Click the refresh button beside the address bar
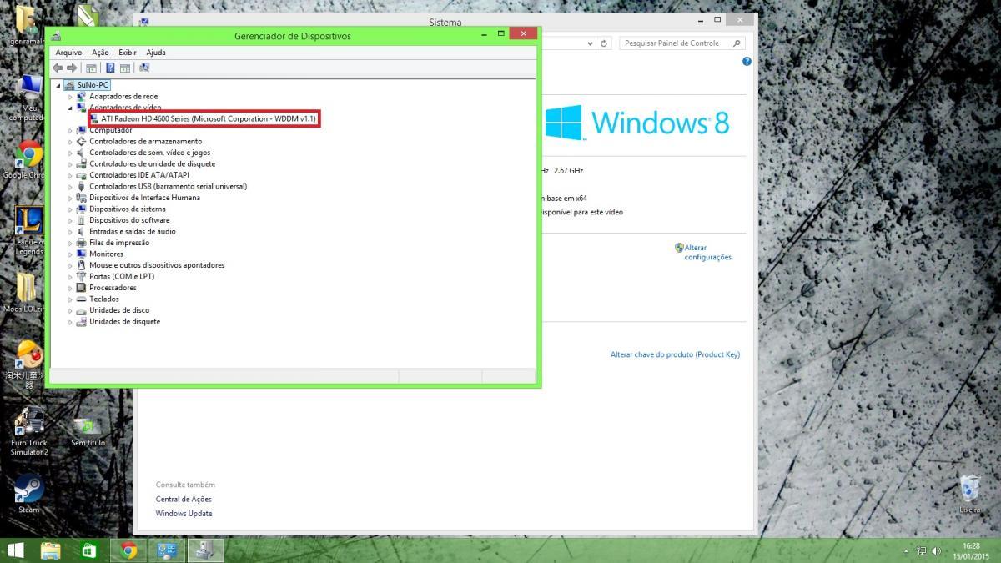Viewport: 1001px width, 563px height. [x=605, y=43]
